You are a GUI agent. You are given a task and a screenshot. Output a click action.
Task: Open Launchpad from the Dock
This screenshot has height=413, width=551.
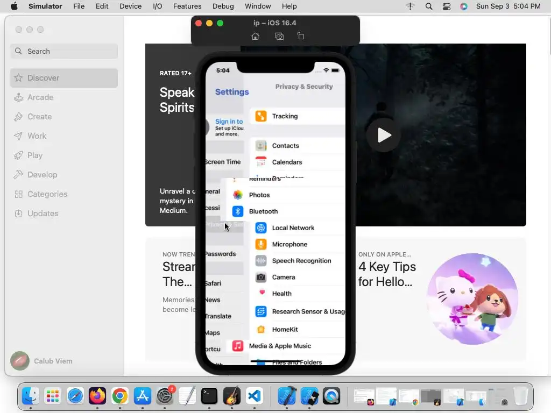pos(53,396)
